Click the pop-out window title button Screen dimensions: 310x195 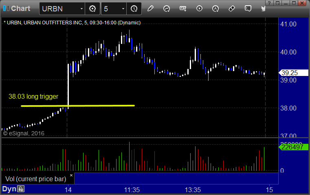tap(277, 3)
